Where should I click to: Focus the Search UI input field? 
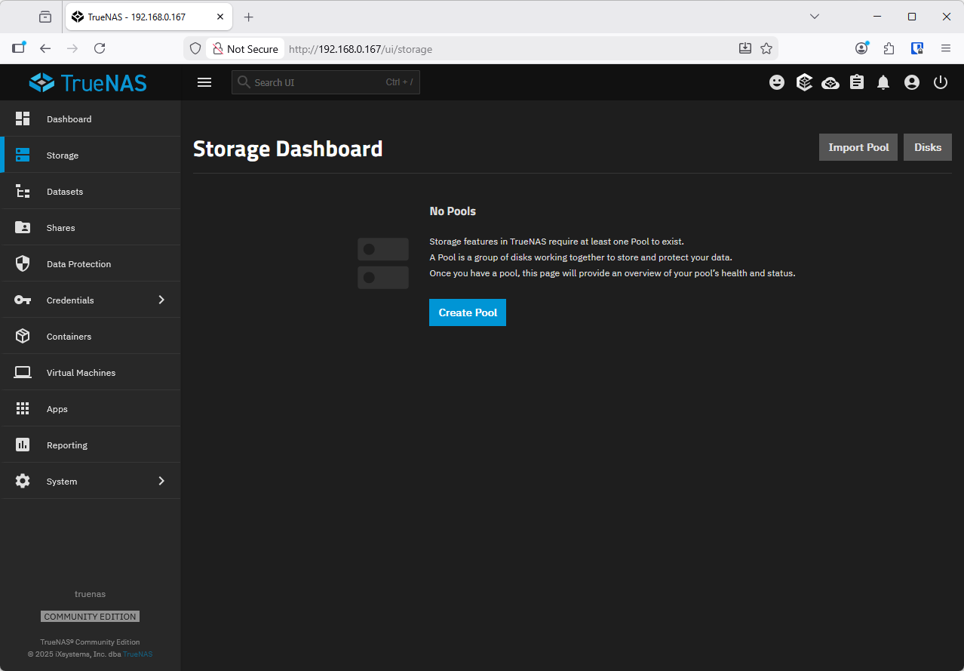pos(326,82)
